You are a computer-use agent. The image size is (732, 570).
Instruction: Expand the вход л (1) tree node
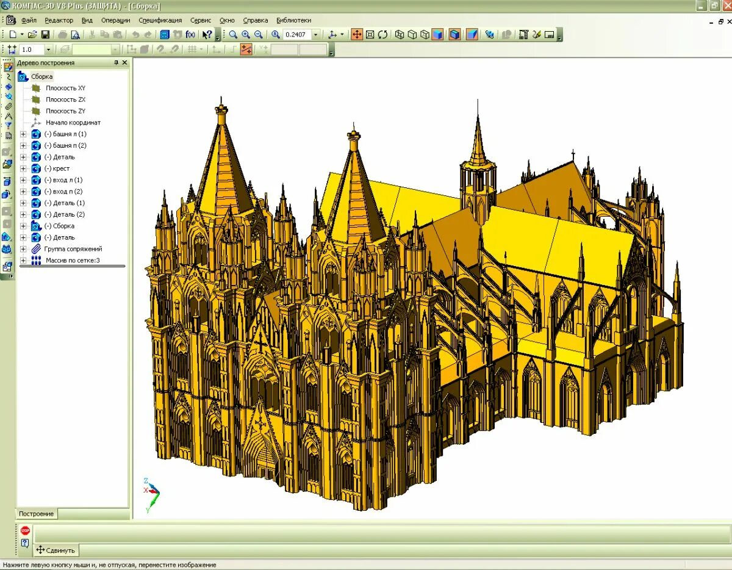point(23,180)
